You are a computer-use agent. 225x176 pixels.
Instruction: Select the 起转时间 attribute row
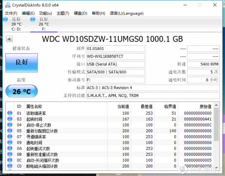pos(109,119)
